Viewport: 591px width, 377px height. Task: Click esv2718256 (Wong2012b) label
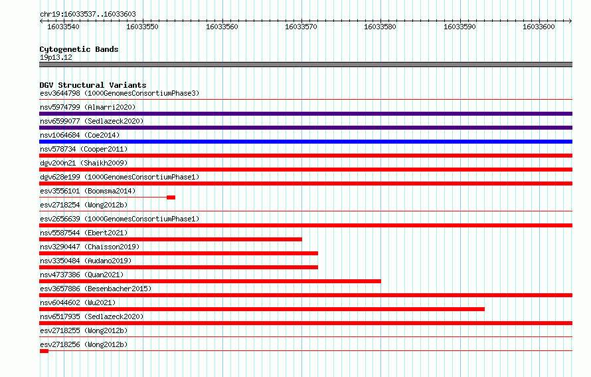84,344
